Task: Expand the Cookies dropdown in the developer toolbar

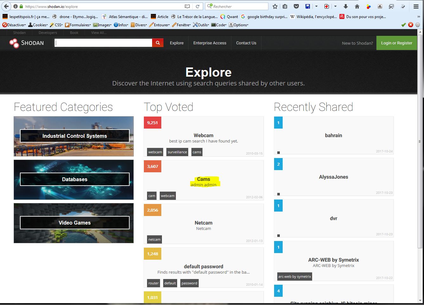Action: pyautogui.click(x=38, y=25)
